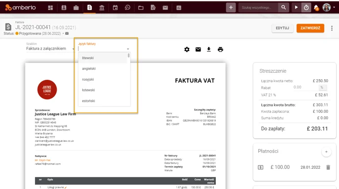Select 'litewski' language option

[x=103, y=58]
